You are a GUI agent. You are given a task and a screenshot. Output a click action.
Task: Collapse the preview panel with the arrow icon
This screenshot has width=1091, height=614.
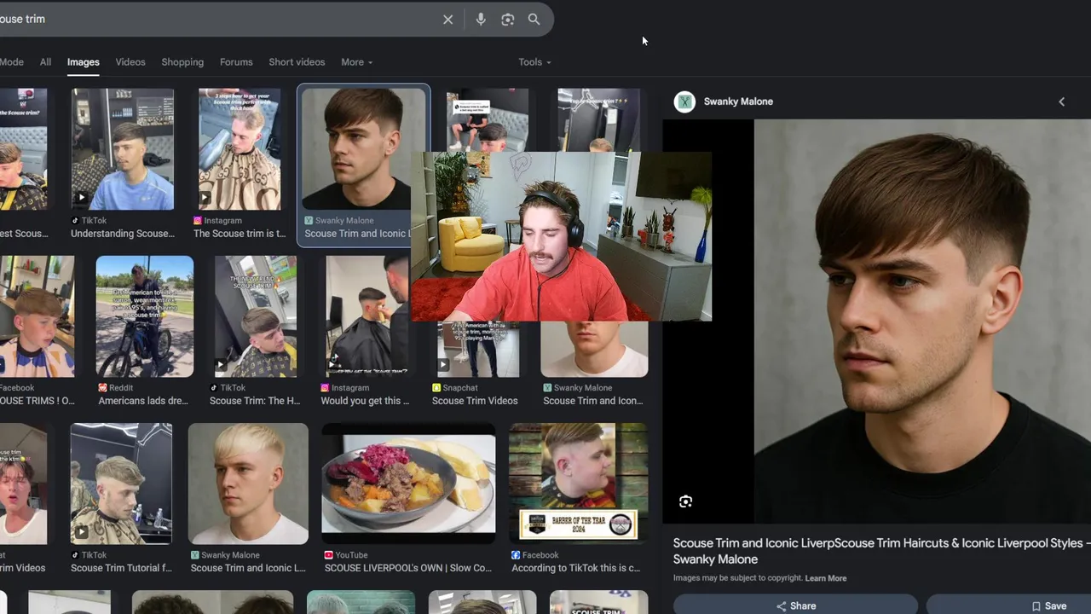pos(1061,101)
